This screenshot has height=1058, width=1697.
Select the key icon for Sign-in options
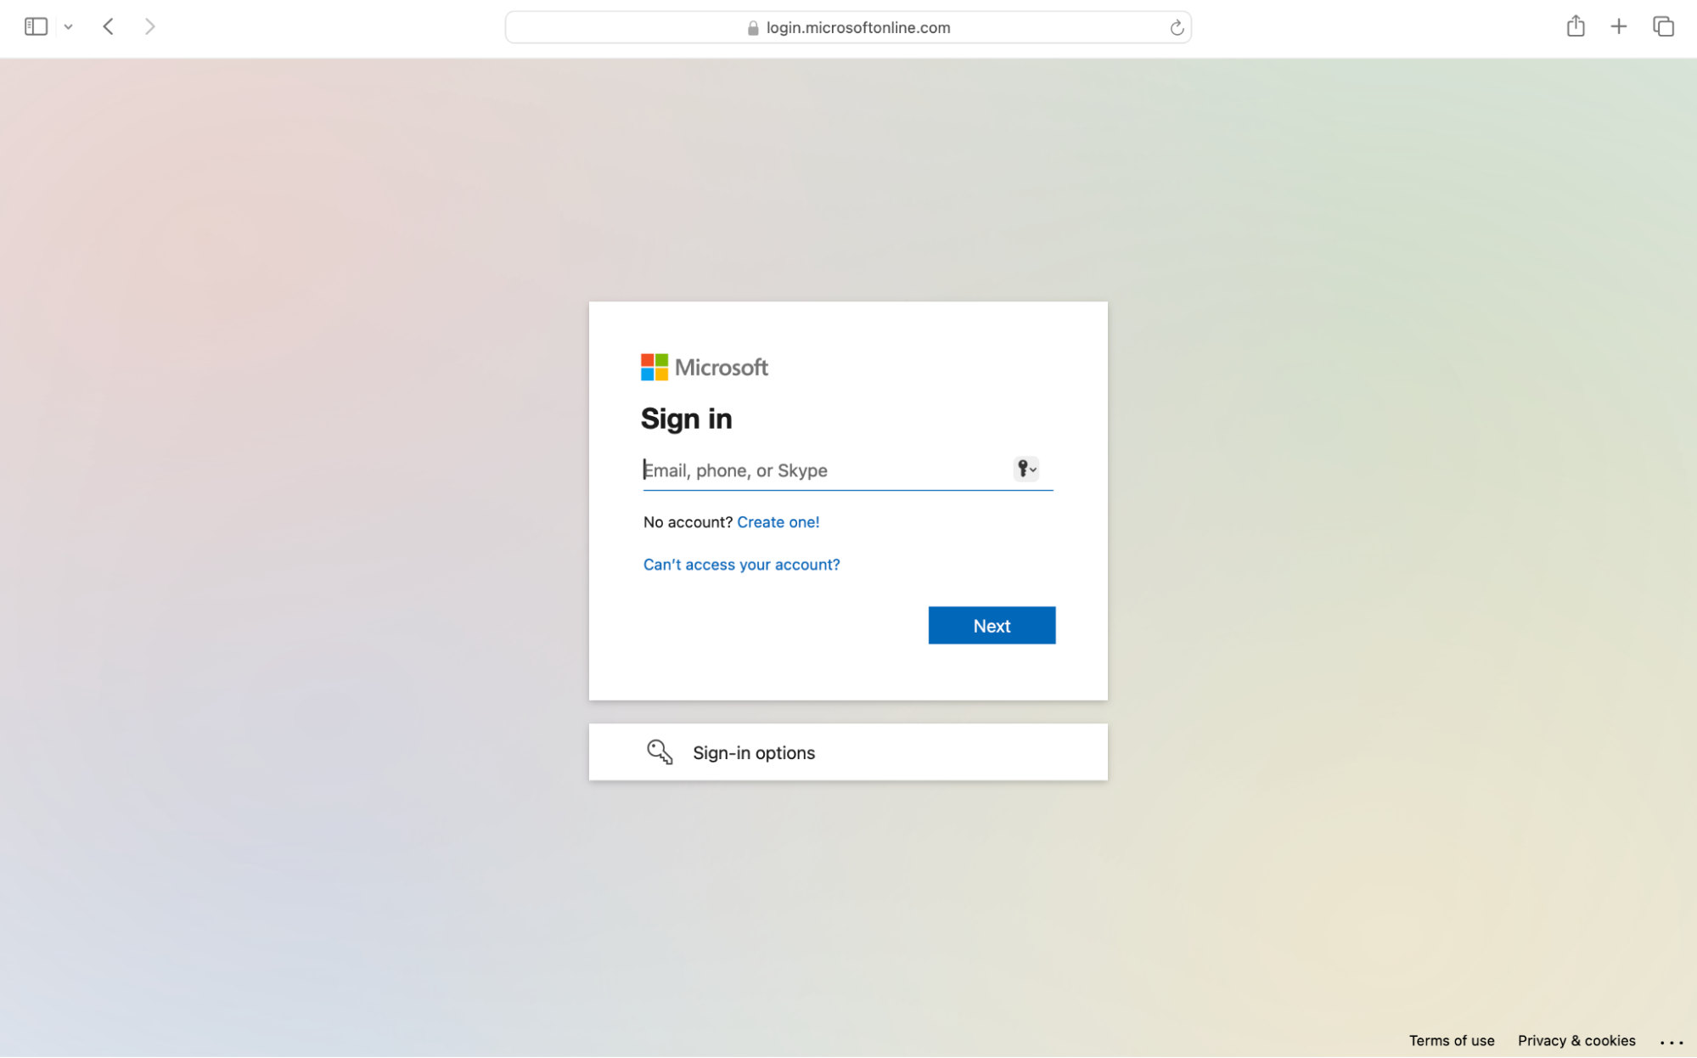(660, 751)
